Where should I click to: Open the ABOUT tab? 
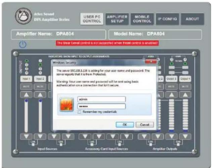[x=193, y=19]
